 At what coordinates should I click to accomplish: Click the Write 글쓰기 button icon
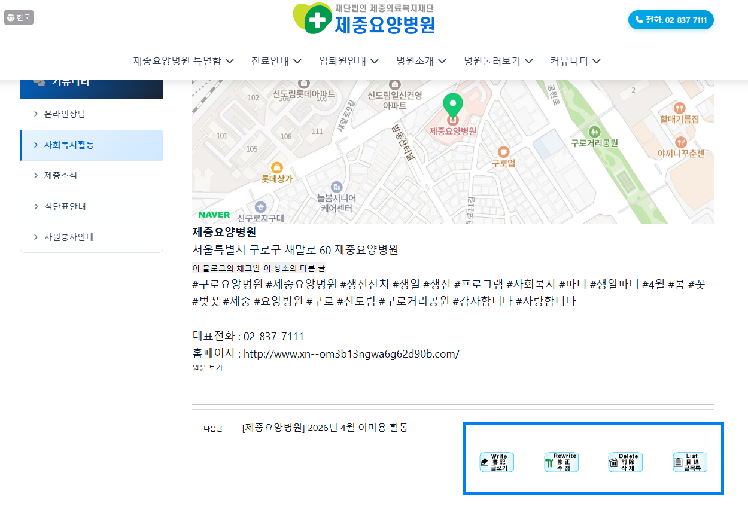(x=497, y=462)
